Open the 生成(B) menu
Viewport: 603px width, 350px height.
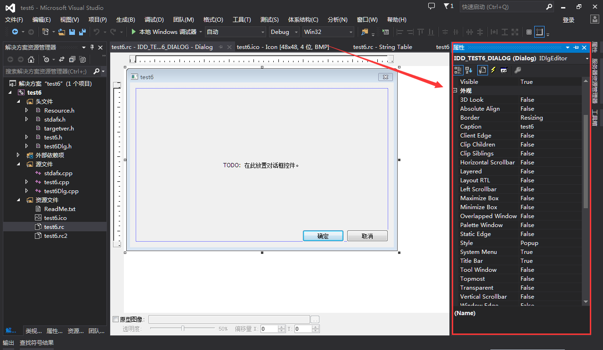[126, 20]
